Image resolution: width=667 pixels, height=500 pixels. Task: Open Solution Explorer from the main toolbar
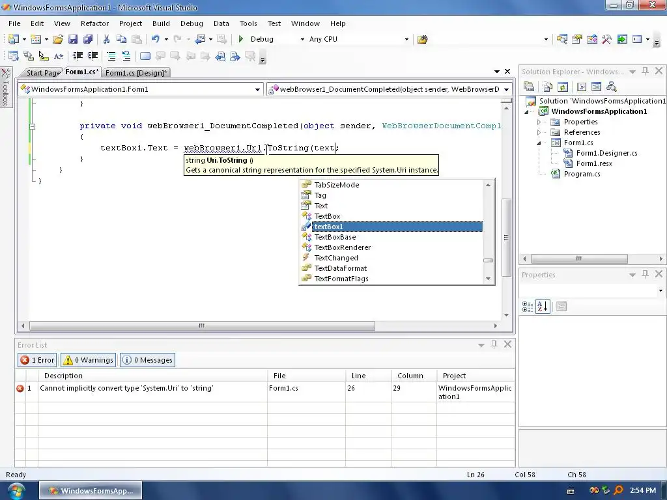click(x=561, y=39)
